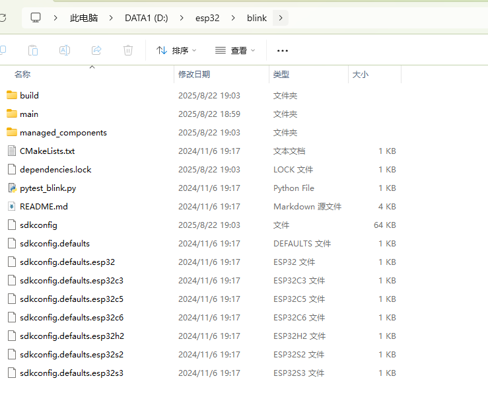This screenshot has width=488, height=405.
Task: Select the managed_components folder name
Action: tap(63, 133)
